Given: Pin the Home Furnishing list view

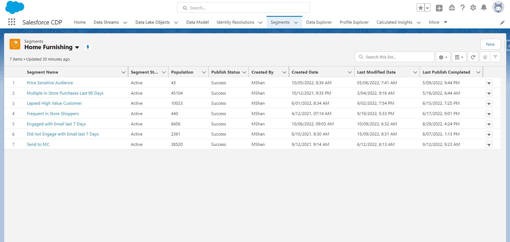Looking at the screenshot, I should tap(88, 47).
